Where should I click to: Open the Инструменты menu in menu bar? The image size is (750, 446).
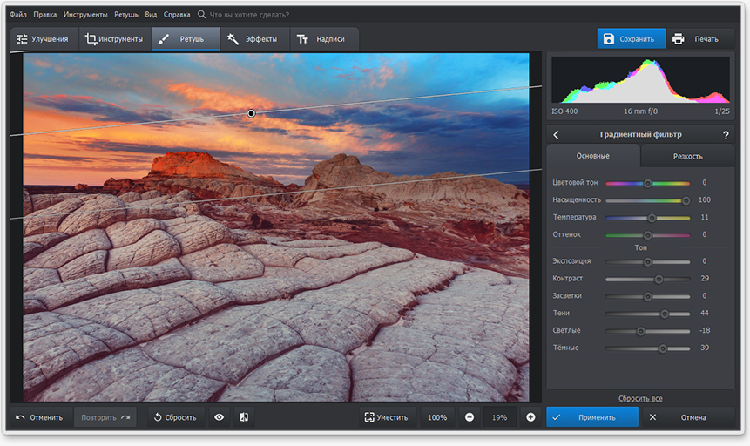click(85, 14)
